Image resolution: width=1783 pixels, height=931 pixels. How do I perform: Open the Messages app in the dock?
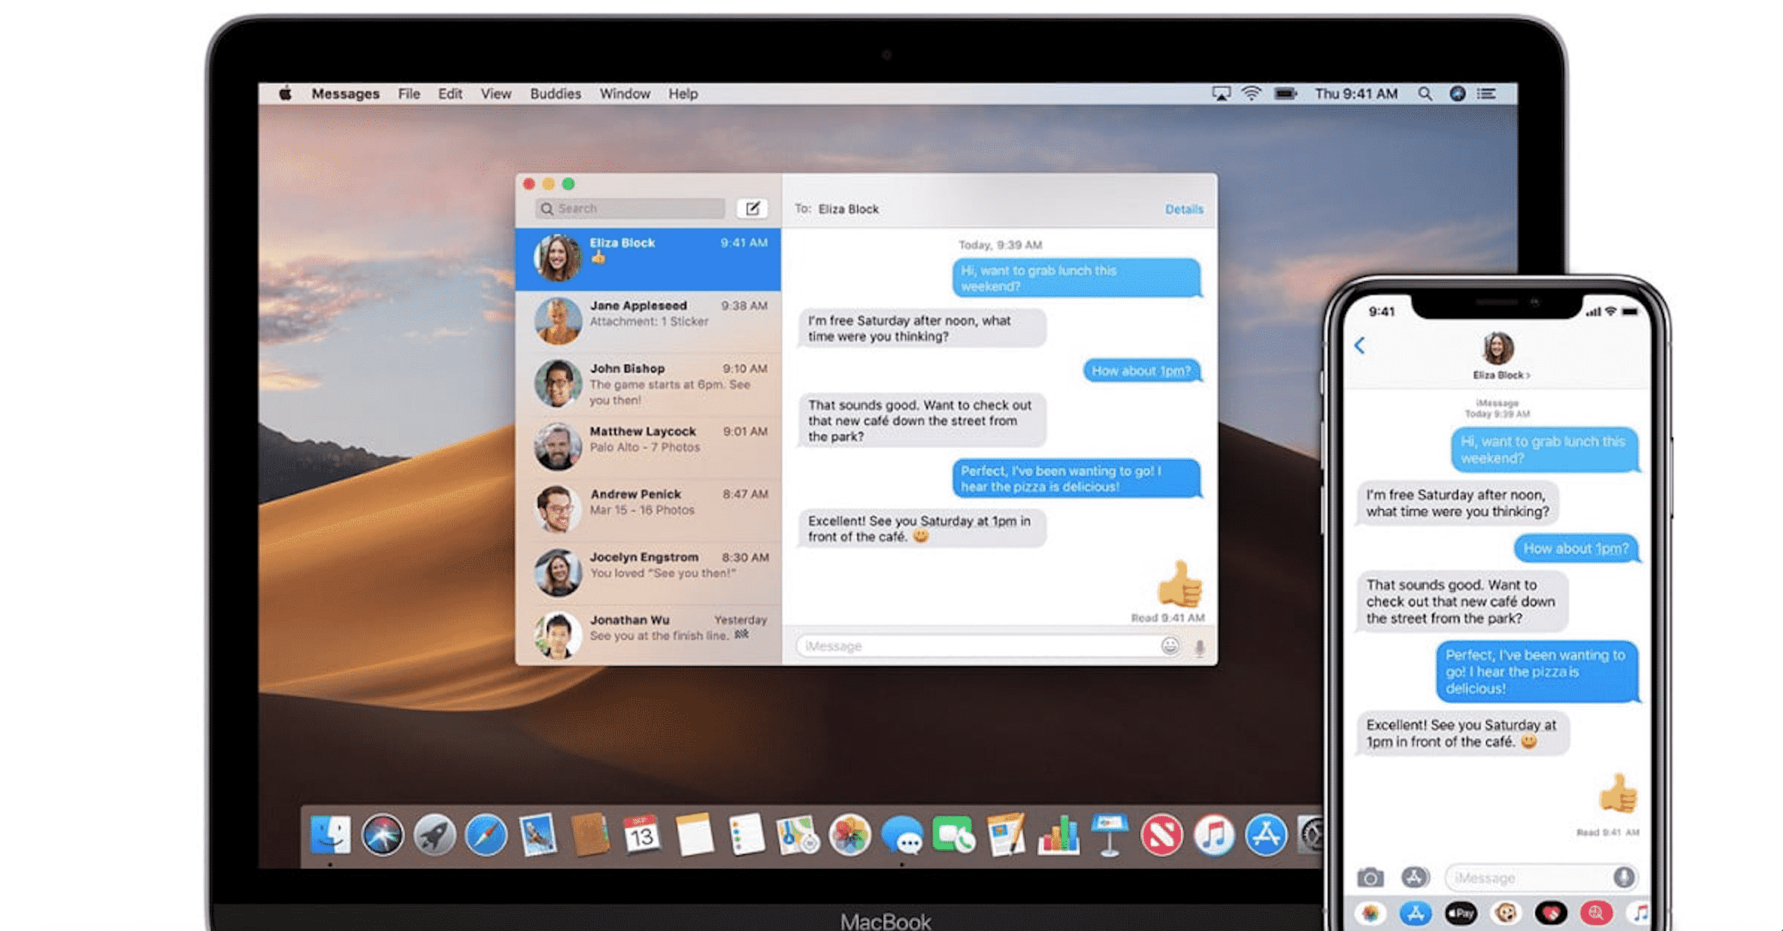(901, 836)
